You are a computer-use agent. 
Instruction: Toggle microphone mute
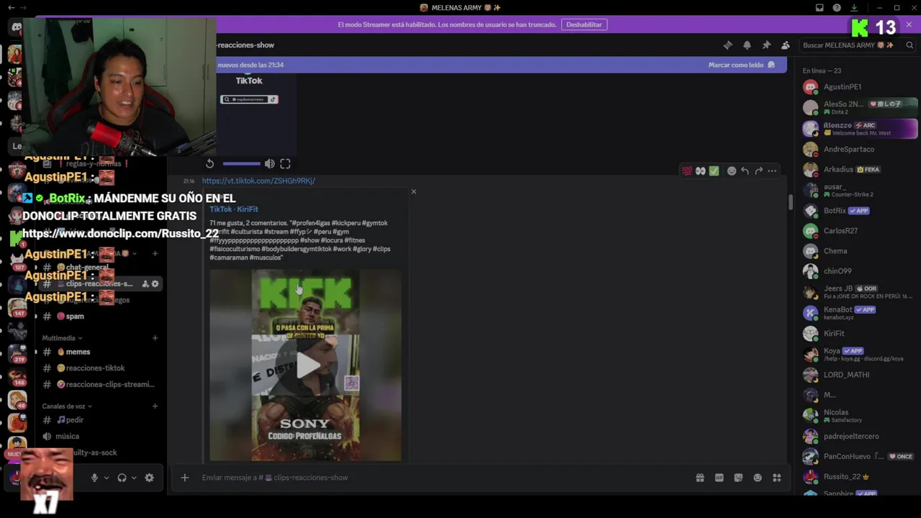(x=94, y=478)
